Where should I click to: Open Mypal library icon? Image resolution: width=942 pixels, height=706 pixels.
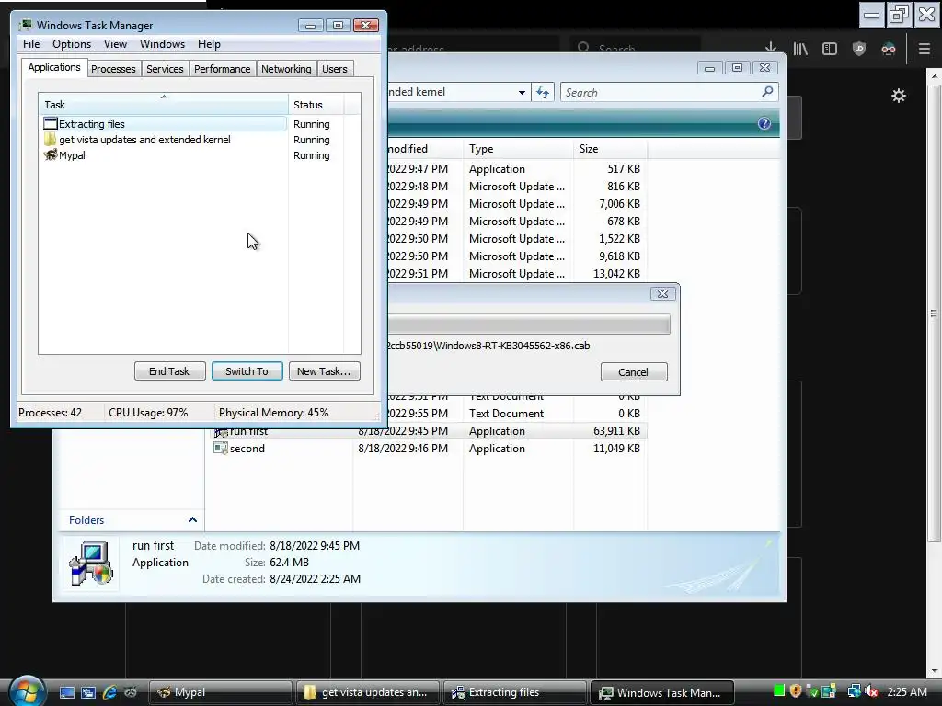pos(800,49)
